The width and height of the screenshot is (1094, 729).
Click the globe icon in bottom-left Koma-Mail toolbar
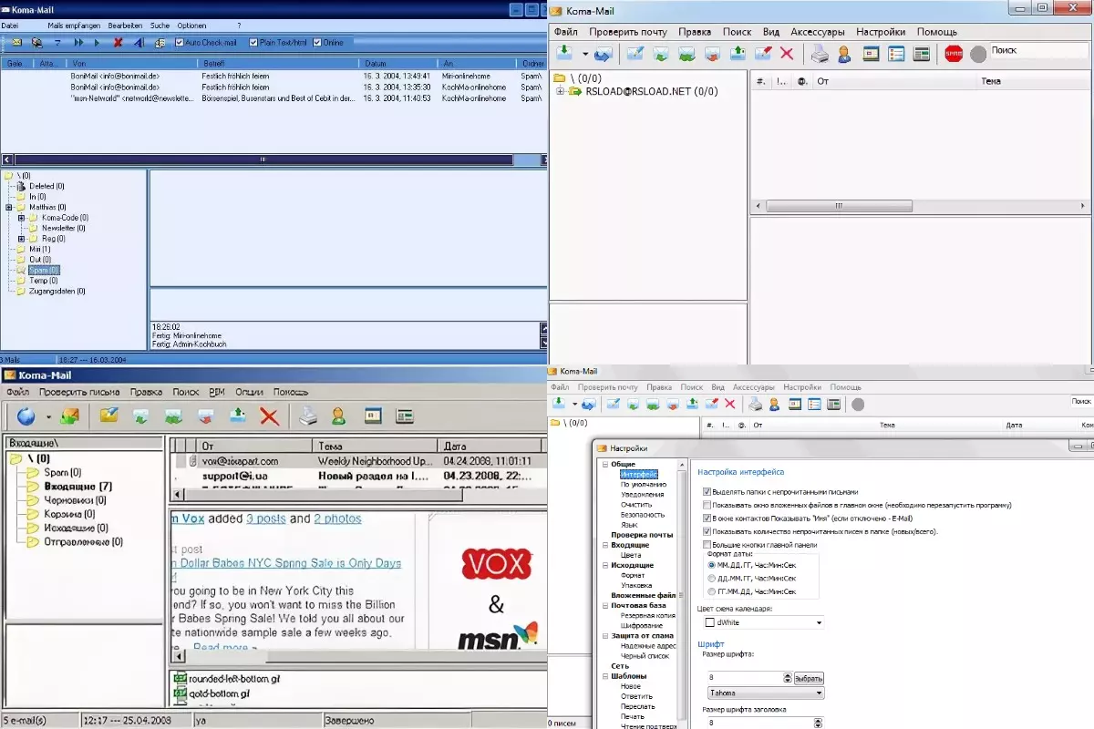[x=26, y=416]
